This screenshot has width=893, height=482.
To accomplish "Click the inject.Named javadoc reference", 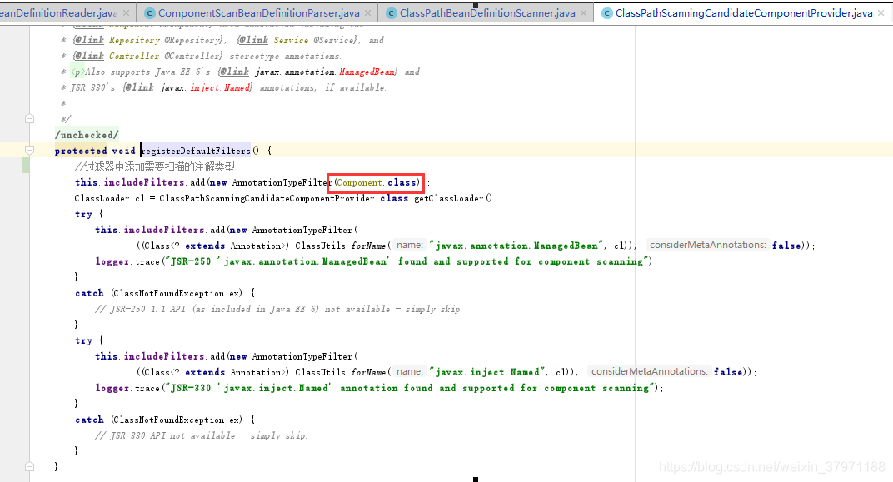I will tap(221, 87).
